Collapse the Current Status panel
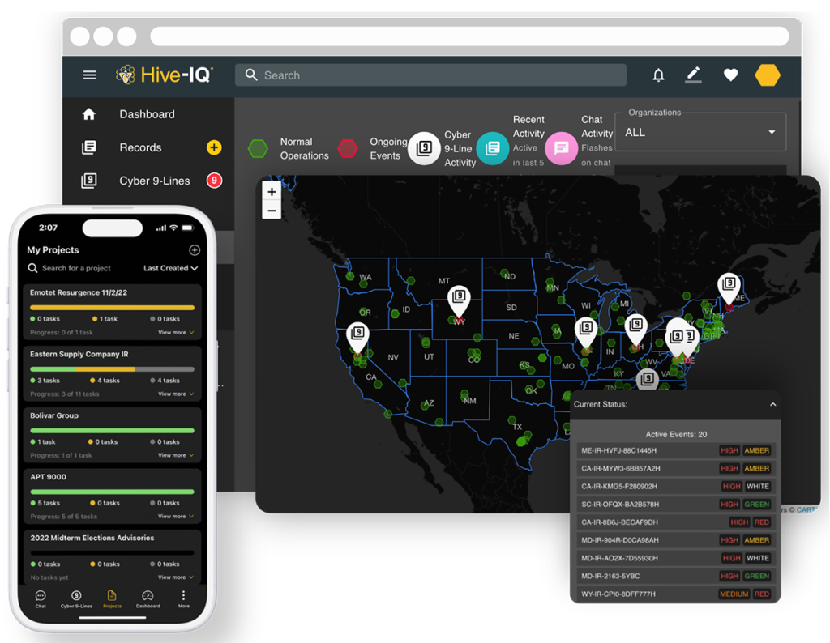The width and height of the screenshot is (830, 643). [x=772, y=404]
